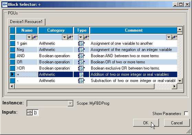Select row header of the Neg row

[12, 50]
